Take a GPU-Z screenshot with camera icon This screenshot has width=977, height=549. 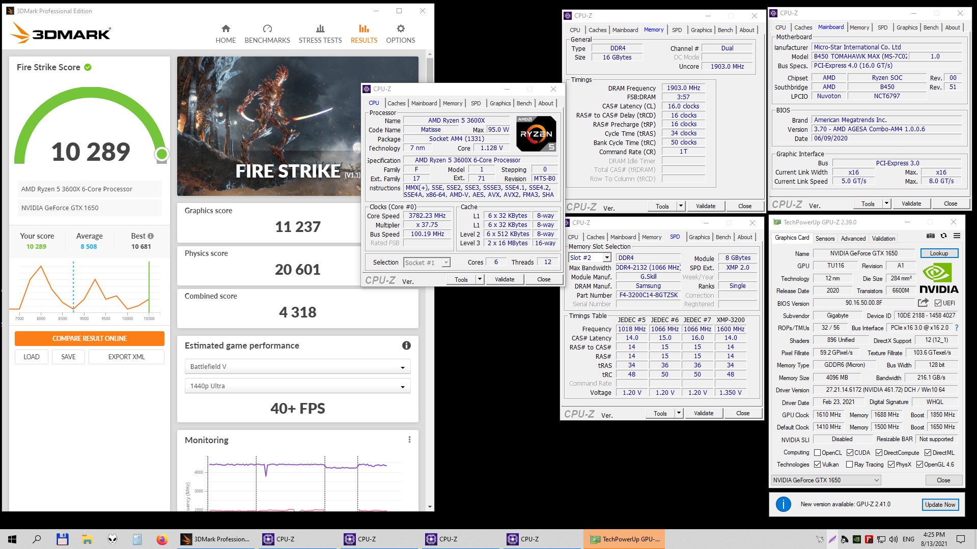click(x=930, y=236)
